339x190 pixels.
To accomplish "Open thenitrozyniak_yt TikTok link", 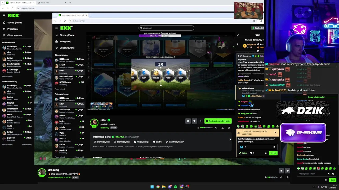I will (x=175, y=142).
